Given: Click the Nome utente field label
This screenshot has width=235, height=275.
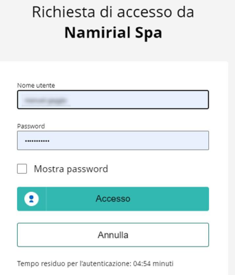Looking at the screenshot, I should click(x=36, y=85).
